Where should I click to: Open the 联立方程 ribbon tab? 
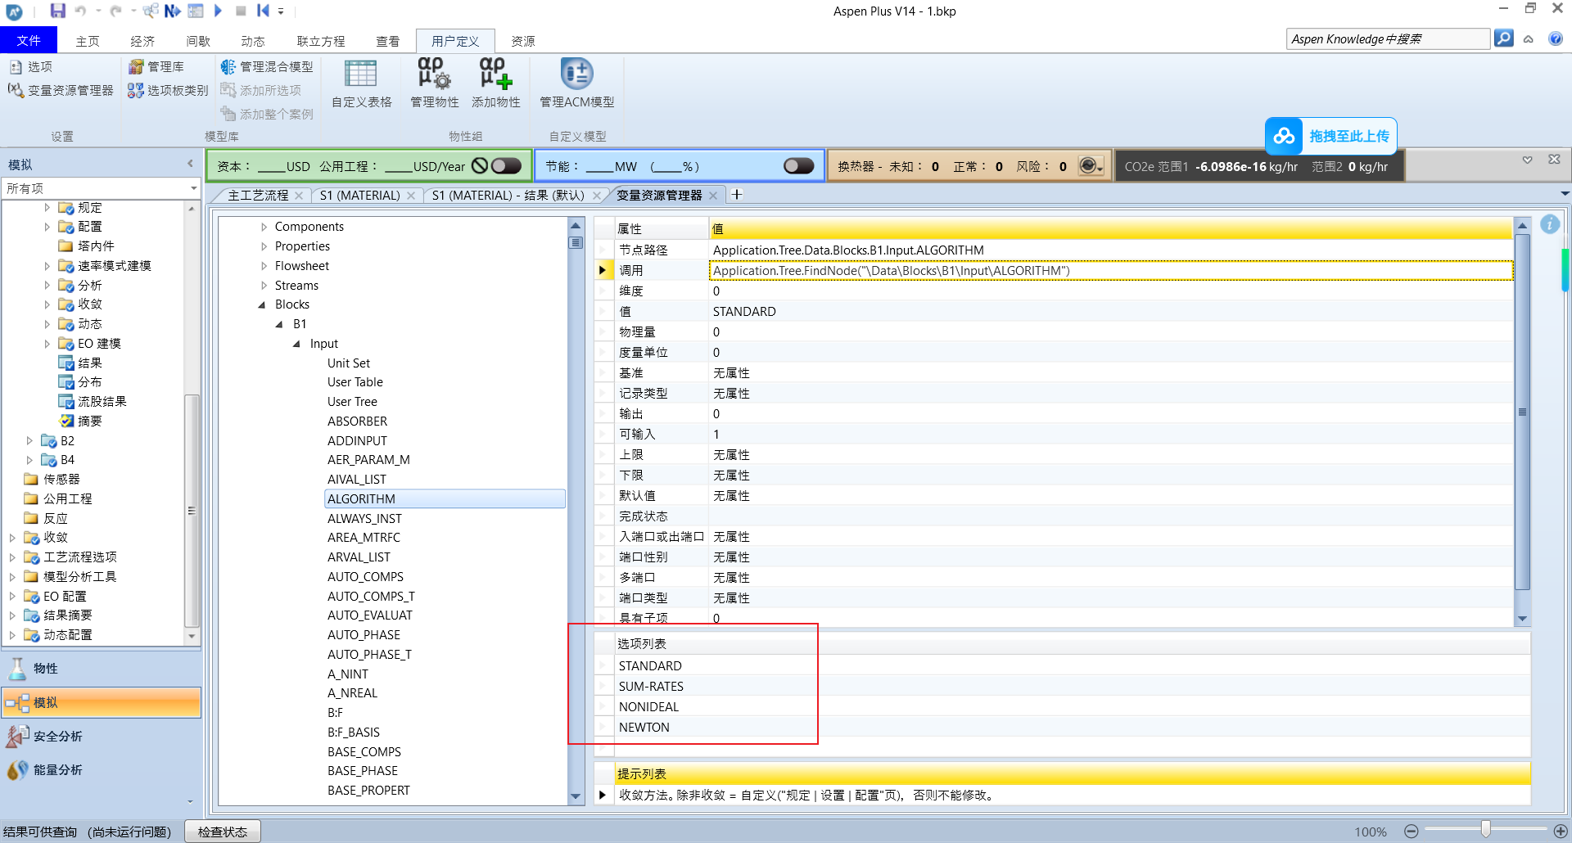click(x=320, y=41)
